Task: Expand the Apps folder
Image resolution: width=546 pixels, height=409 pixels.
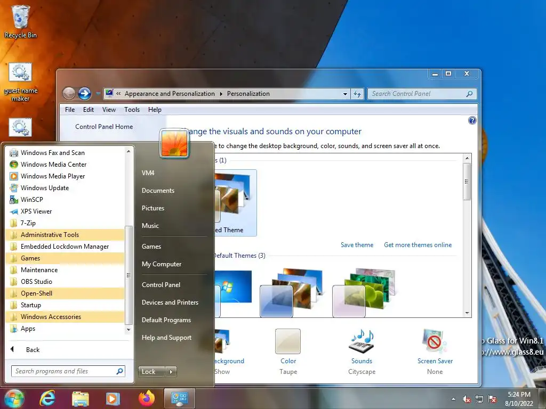Action: (65, 329)
